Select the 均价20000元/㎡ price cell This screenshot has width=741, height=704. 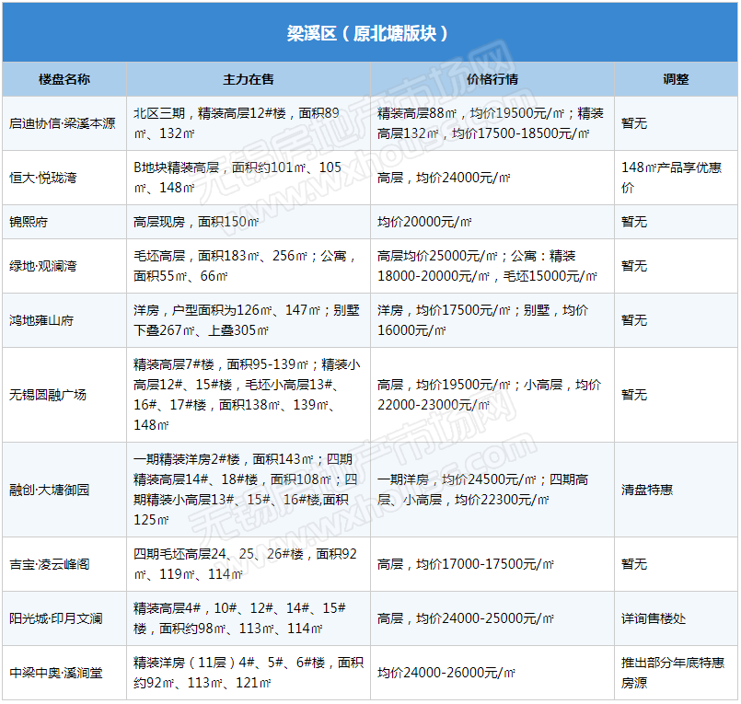click(424, 222)
